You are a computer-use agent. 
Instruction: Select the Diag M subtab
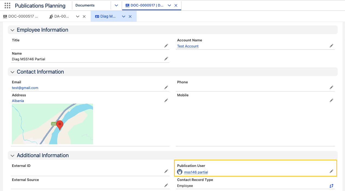point(106,17)
